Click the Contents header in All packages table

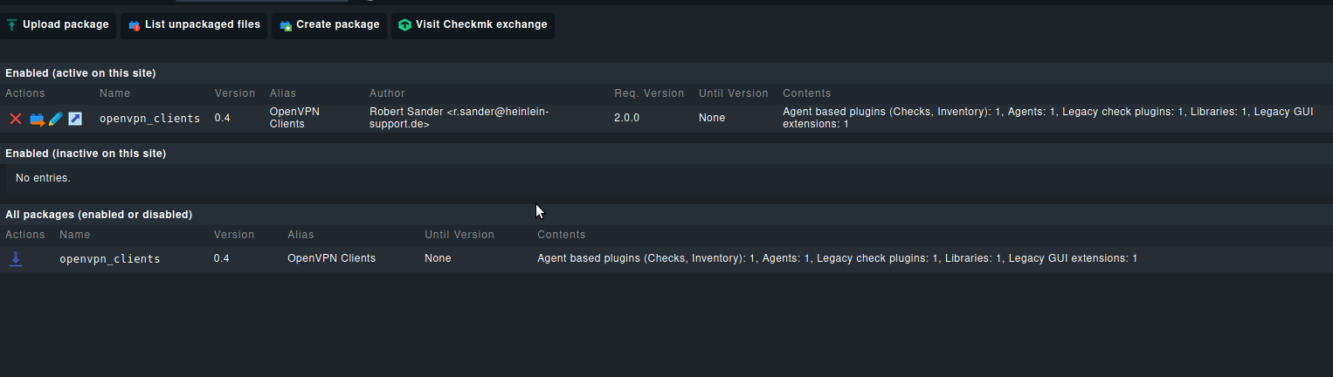point(561,235)
